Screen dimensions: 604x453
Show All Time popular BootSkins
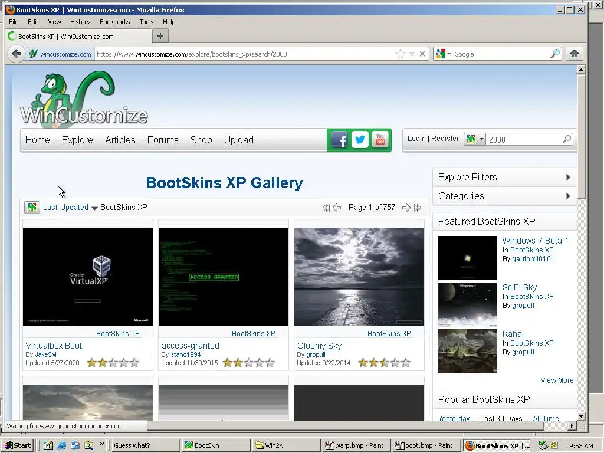[x=546, y=418]
